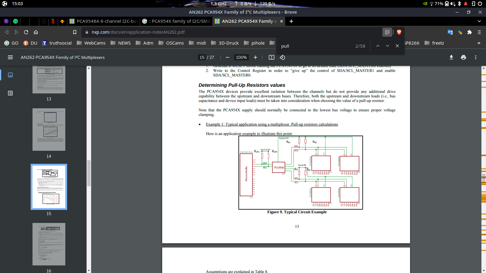Zoom in the PDF with plus button
Screen dimensions: 486x273
pyautogui.click(x=255, y=57)
